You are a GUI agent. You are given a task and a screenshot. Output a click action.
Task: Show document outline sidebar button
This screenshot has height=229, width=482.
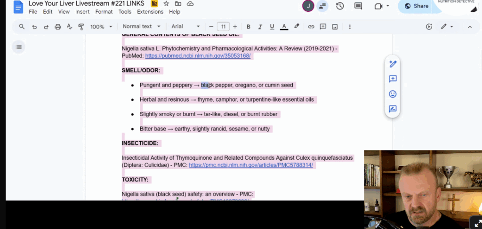[x=18, y=47]
